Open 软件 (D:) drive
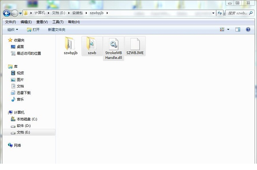Viewport: 257px width, 170px height. pyautogui.click(x=24, y=126)
